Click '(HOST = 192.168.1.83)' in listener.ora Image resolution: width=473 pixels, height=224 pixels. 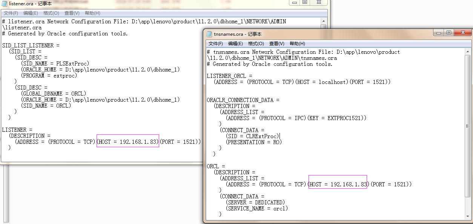click(128, 142)
